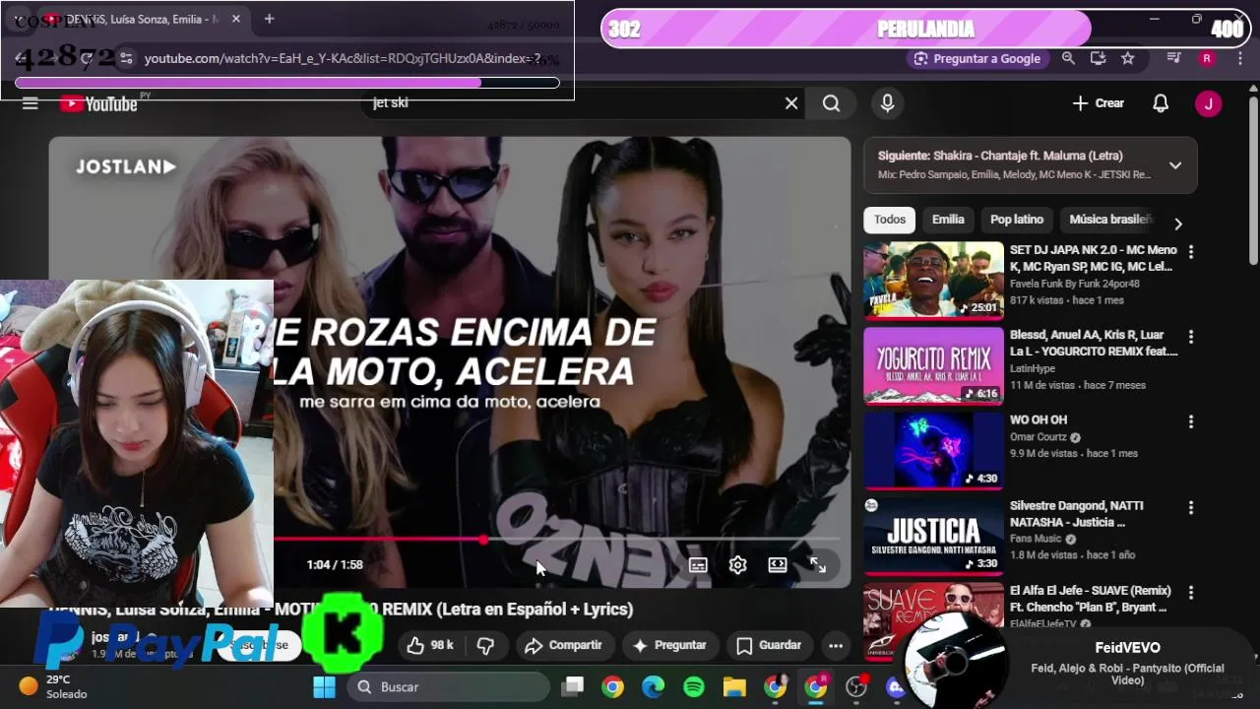The width and height of the screenshot is (1260, 709).
Task: Click the address bar URL
Action: [342, 59]
